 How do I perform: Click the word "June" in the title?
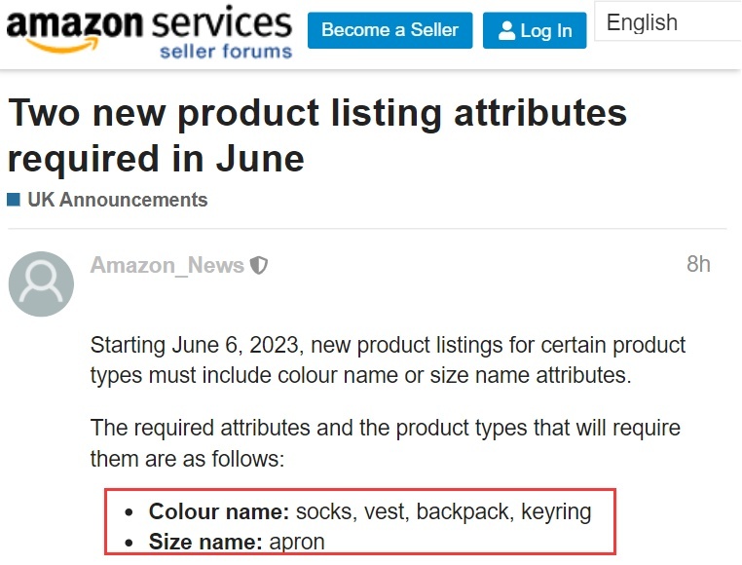(x=254, y=157)
